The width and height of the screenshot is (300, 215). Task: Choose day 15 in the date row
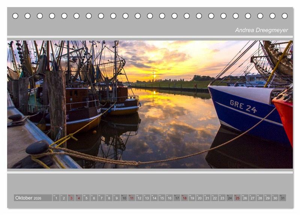coord(162,198)
